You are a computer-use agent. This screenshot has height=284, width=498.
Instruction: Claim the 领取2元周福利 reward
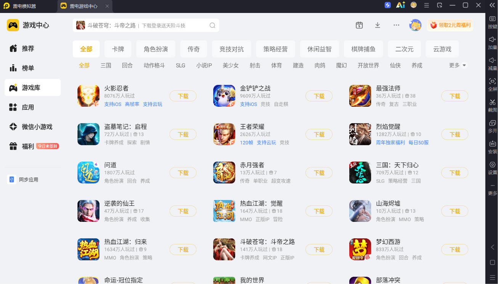click(x=450, y=25)
